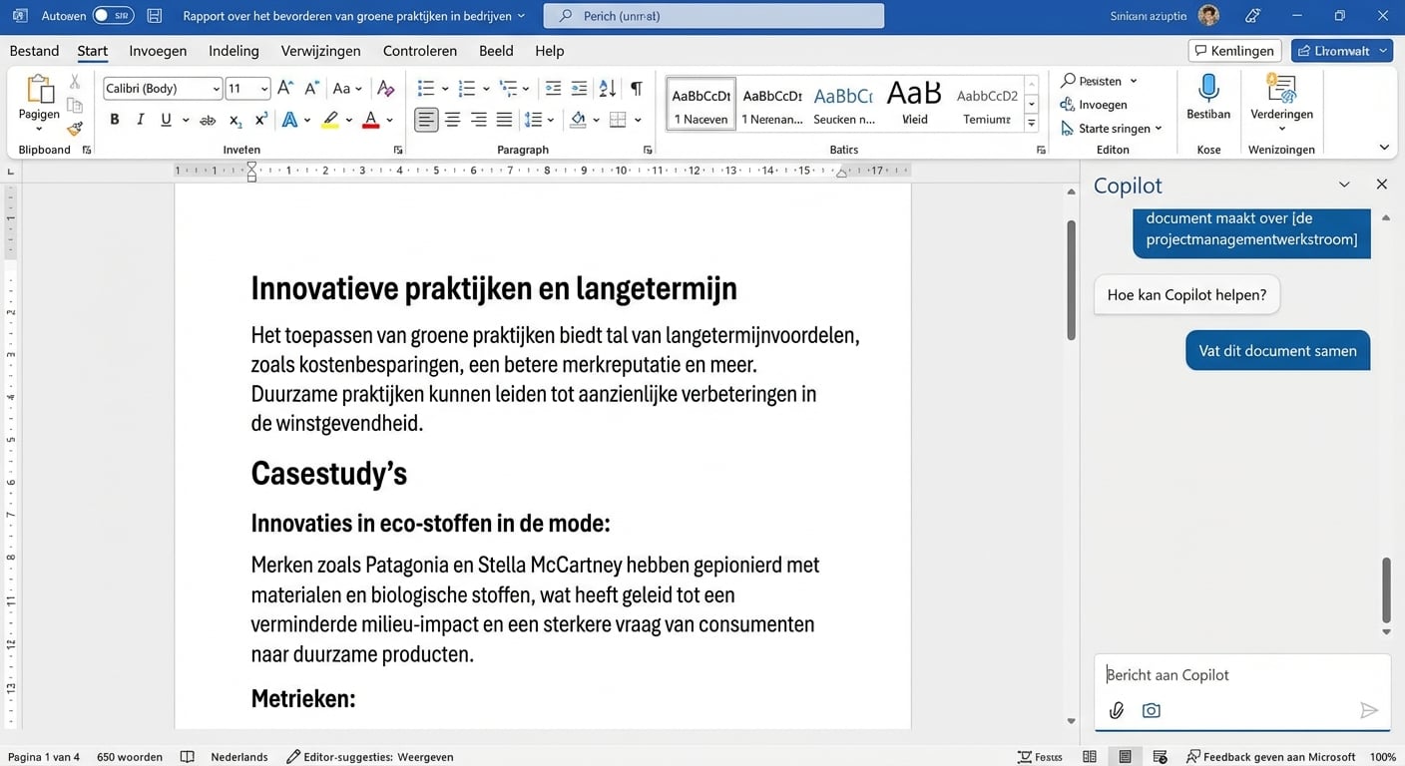Click the 'Vat dit document samen' button
The width and height of the screenshot is (1405, 766).
(1277, 350)
